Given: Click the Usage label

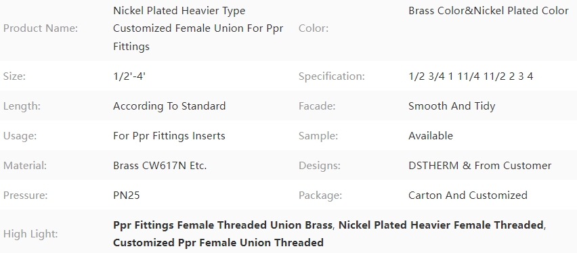Looking at the screenshot, I should [20, 136].
